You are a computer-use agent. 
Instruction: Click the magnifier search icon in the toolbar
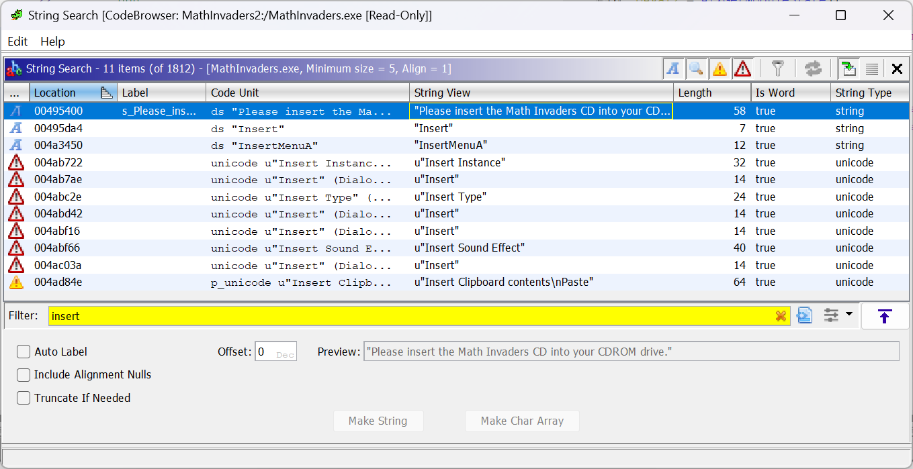click(696, 68)
